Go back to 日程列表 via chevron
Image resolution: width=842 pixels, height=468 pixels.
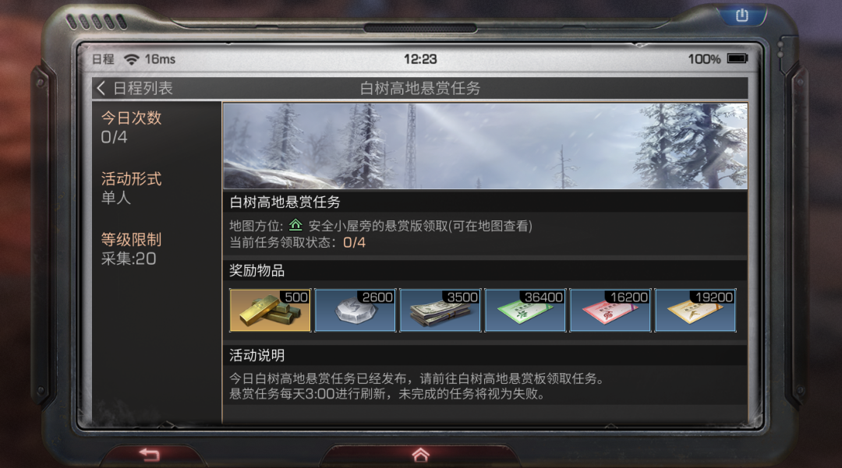pos(101,88)
